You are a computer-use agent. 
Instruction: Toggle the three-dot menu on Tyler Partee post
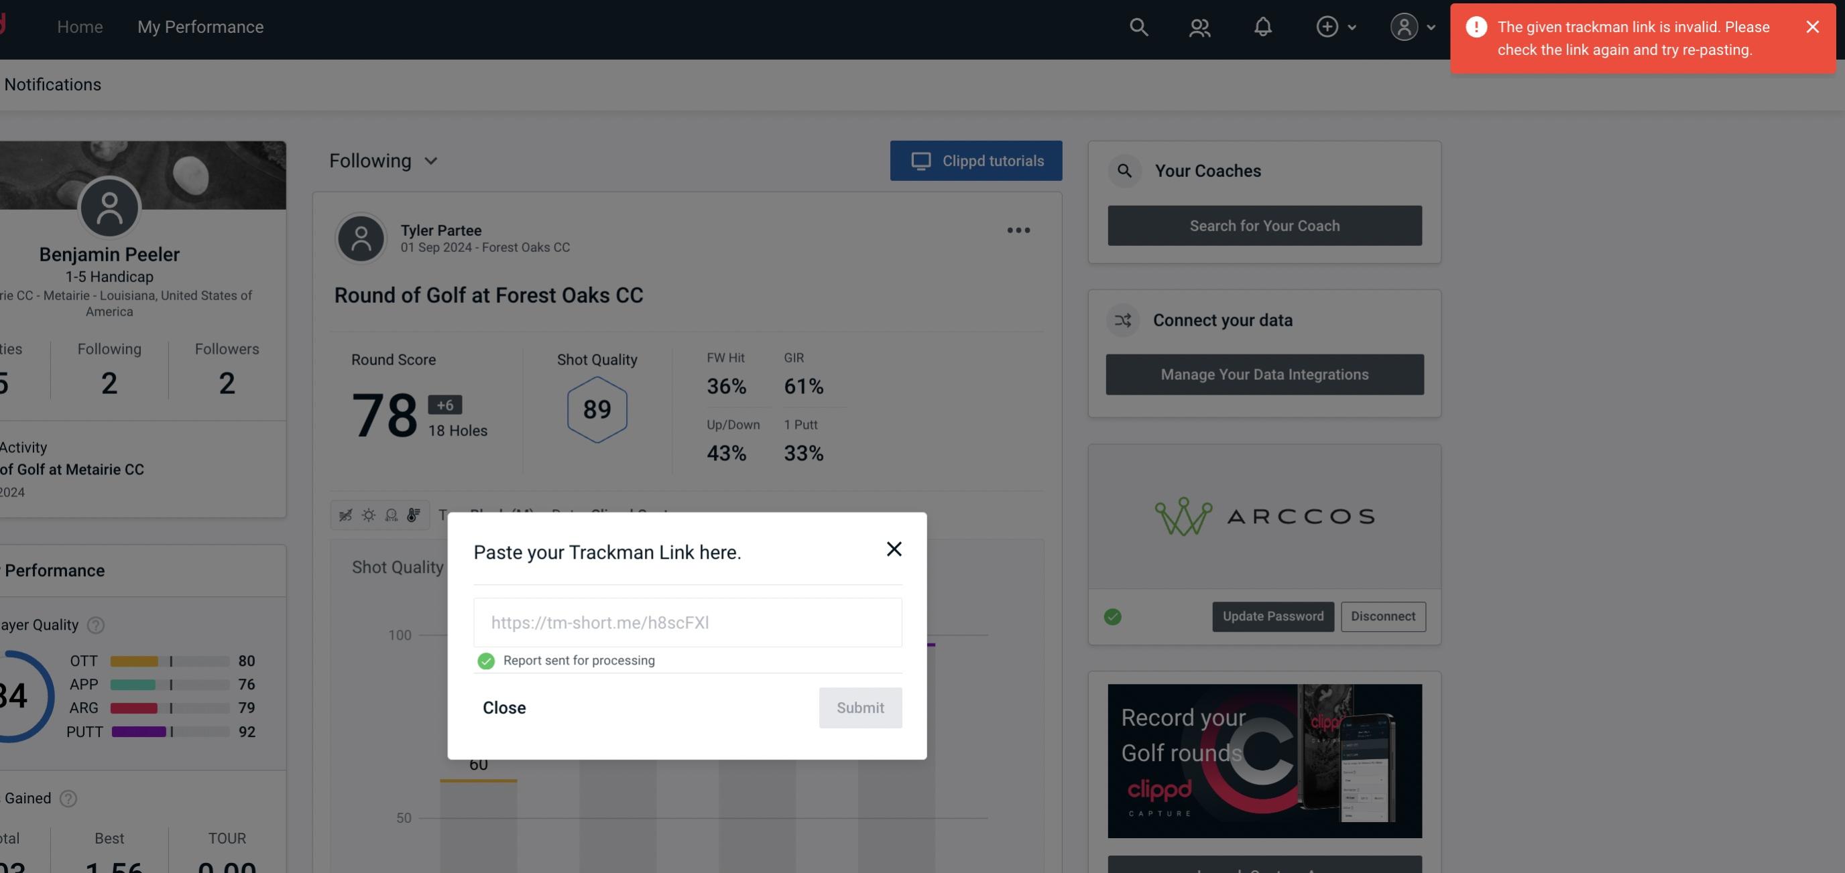point(1019,229)
